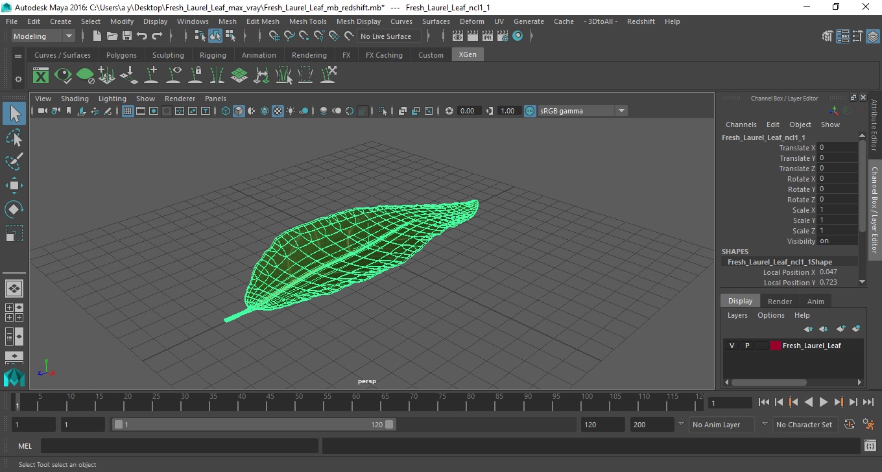Switch to the Polygons shelf tab
Image resolution: width=882 pixels, height=472 pixels.
[121, 55]
